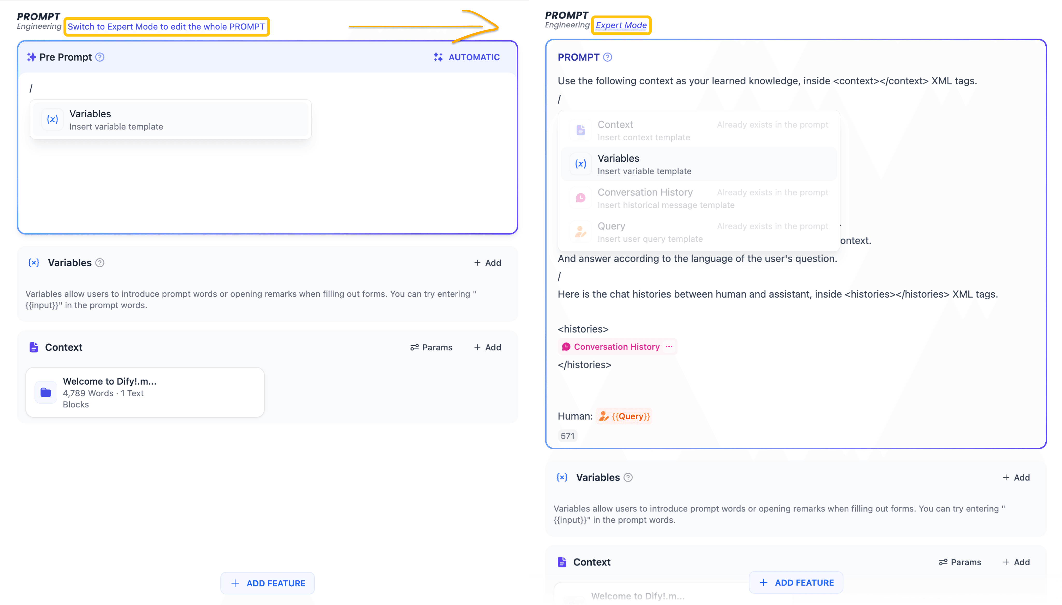This screenshot has height=605, width=1062.
Task: Click the Pre Prompt help question icon
Action: coord(100,57)
